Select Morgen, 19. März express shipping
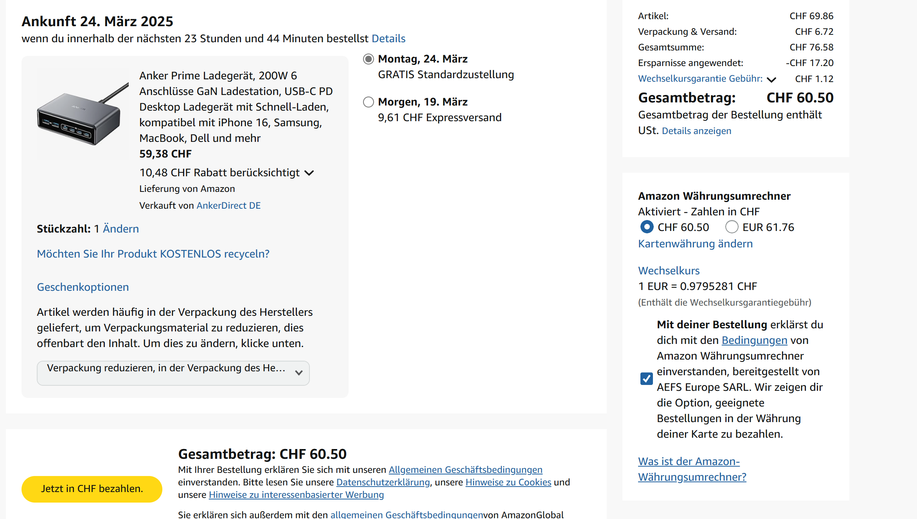This screenshot has height=519, width=917. tap(368, 102)
